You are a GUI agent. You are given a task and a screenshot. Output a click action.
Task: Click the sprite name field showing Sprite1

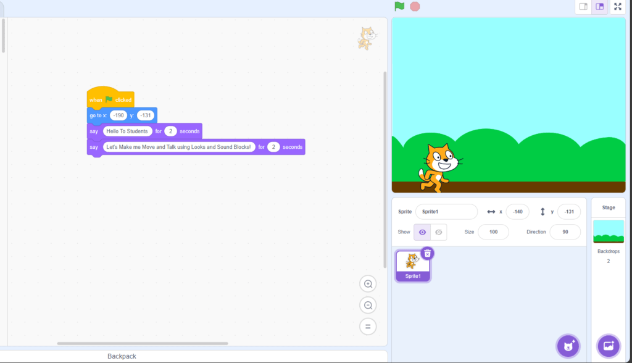pyautogui.click(x=446, y=211)
